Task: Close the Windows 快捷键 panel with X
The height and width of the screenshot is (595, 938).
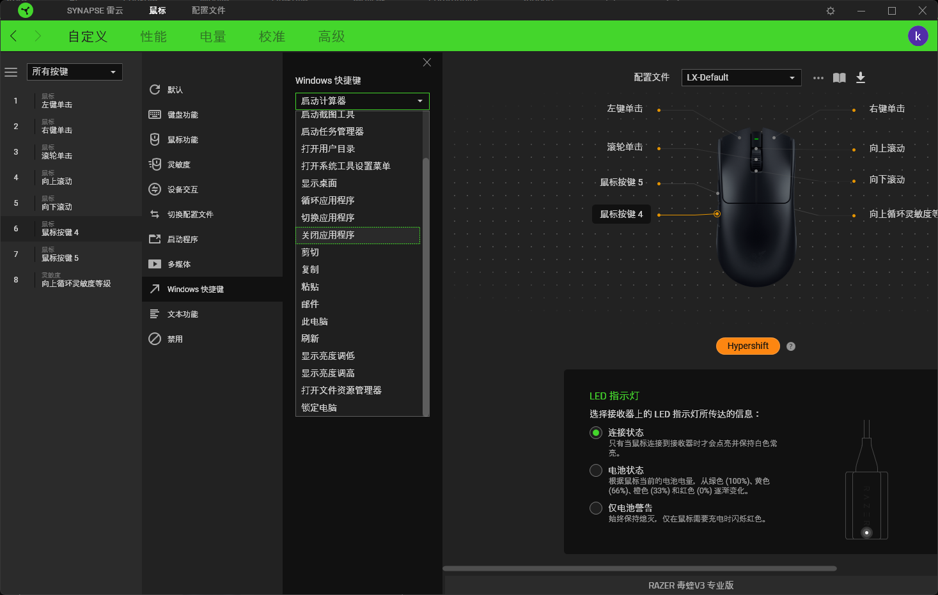Action: coord(427,62)
